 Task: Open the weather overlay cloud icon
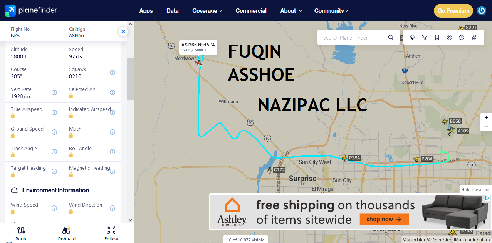point(412,38)
